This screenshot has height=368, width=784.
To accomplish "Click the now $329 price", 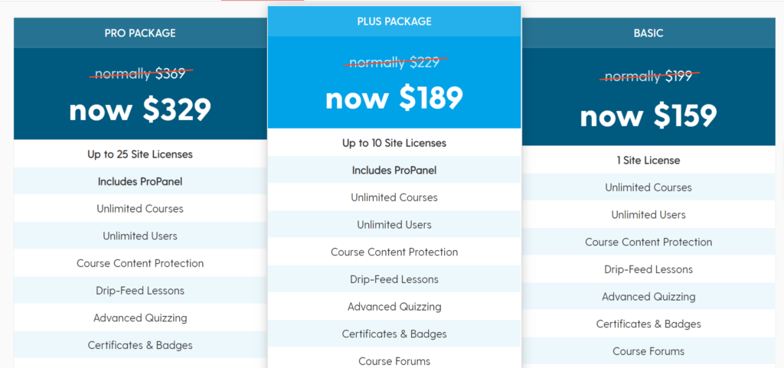I will point(140,110).
